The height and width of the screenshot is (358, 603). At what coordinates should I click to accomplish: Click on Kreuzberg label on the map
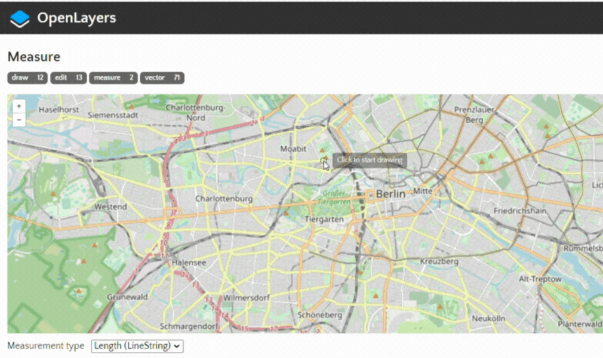tap(439, 261)
